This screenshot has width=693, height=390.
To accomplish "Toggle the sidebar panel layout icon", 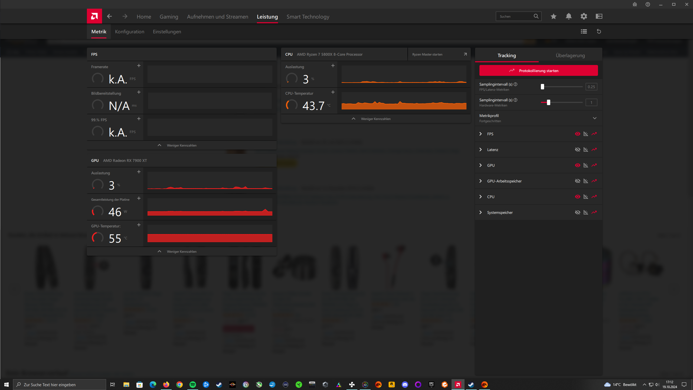I will tap(599, 16).
